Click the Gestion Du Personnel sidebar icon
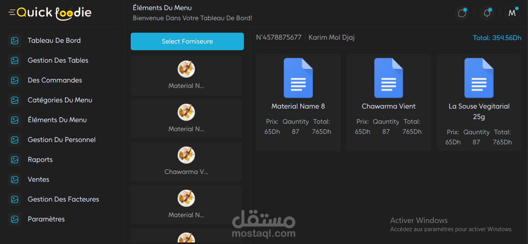The image size is (528, 244). 15,140
